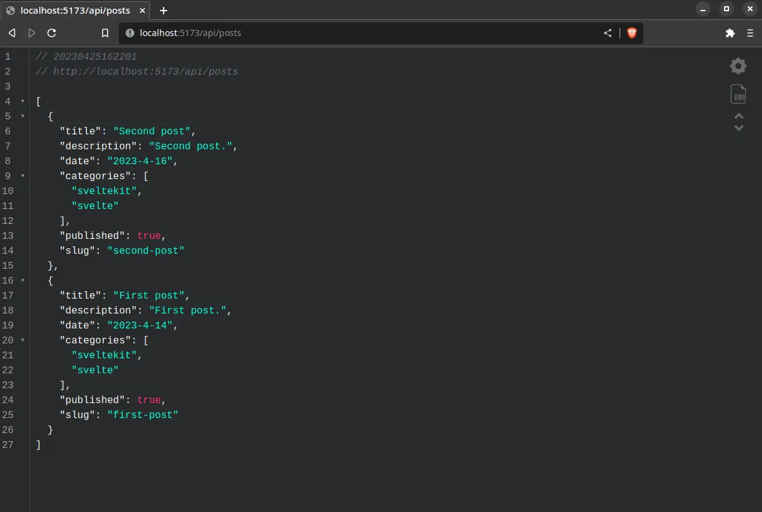Collapse the Second post object on line 5
This screenshot has width=762, height=512.
click(23, 116)
